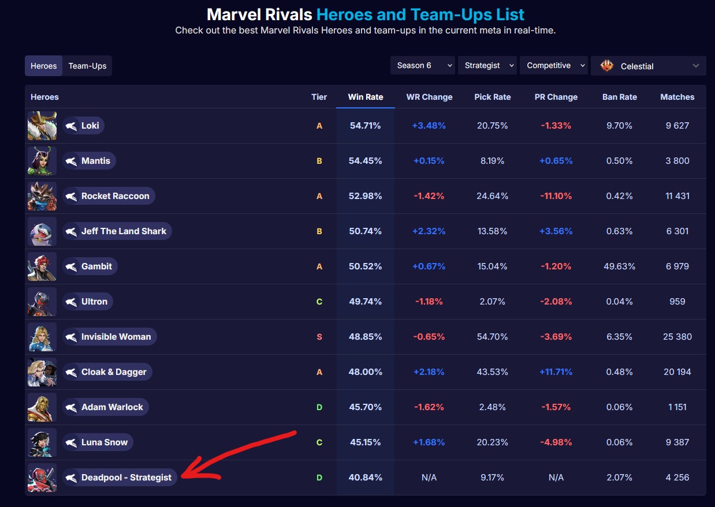This screenshot has height=507, width=715.
Task: Open Rocket Raccoon's portrait thumbnail
Action: tap(42, 196)
